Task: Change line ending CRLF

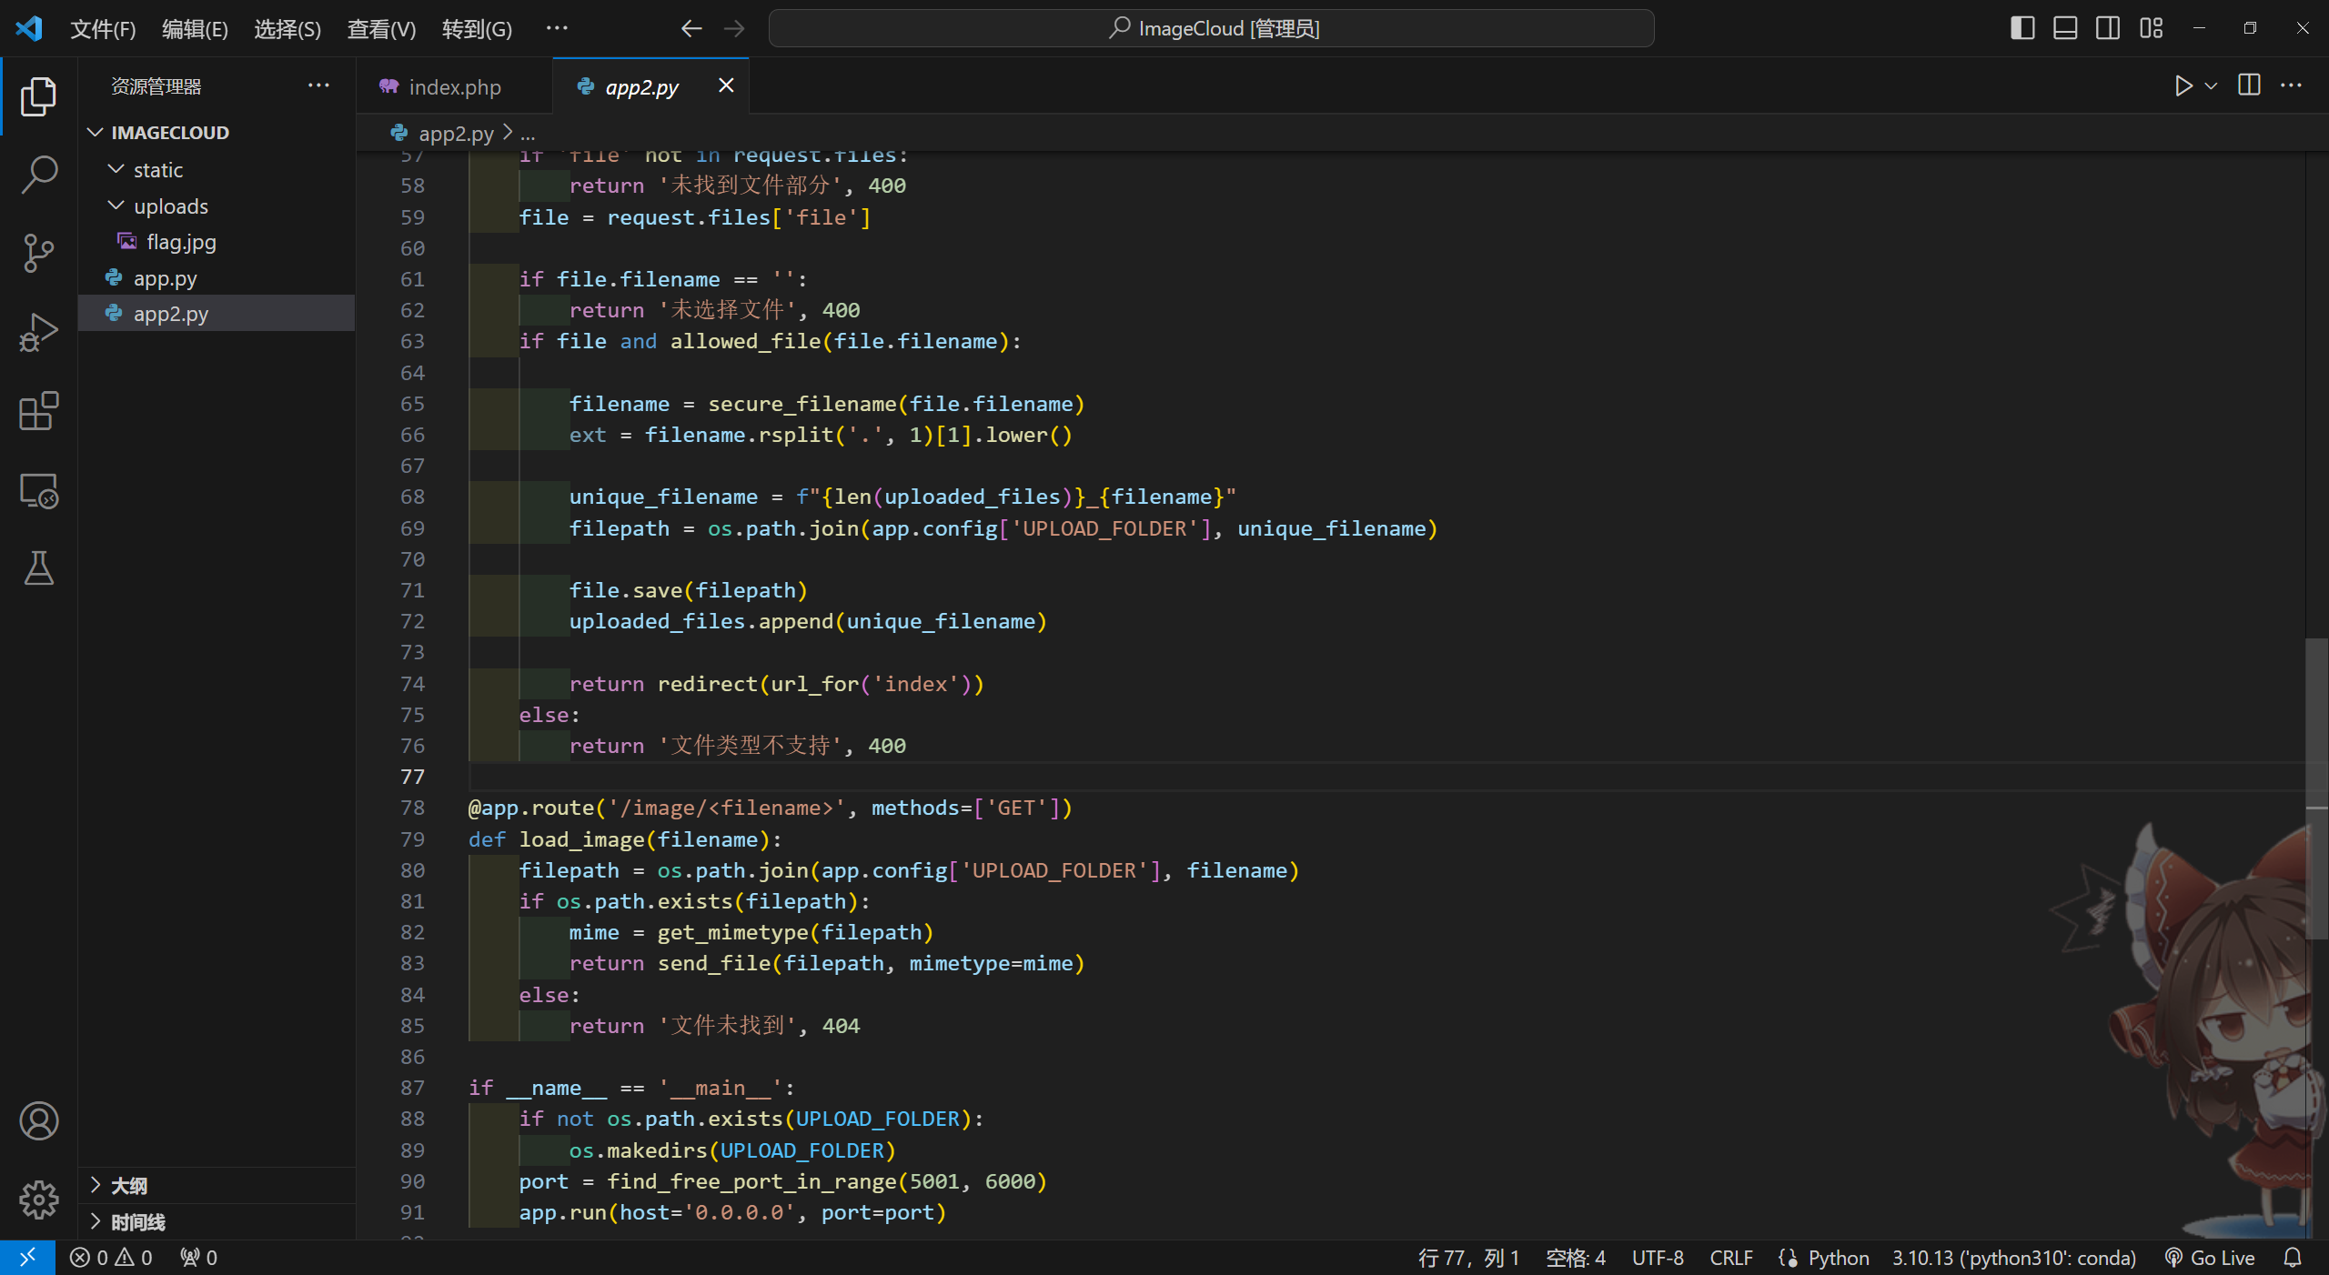Action: click(x=1730, y=1258)
